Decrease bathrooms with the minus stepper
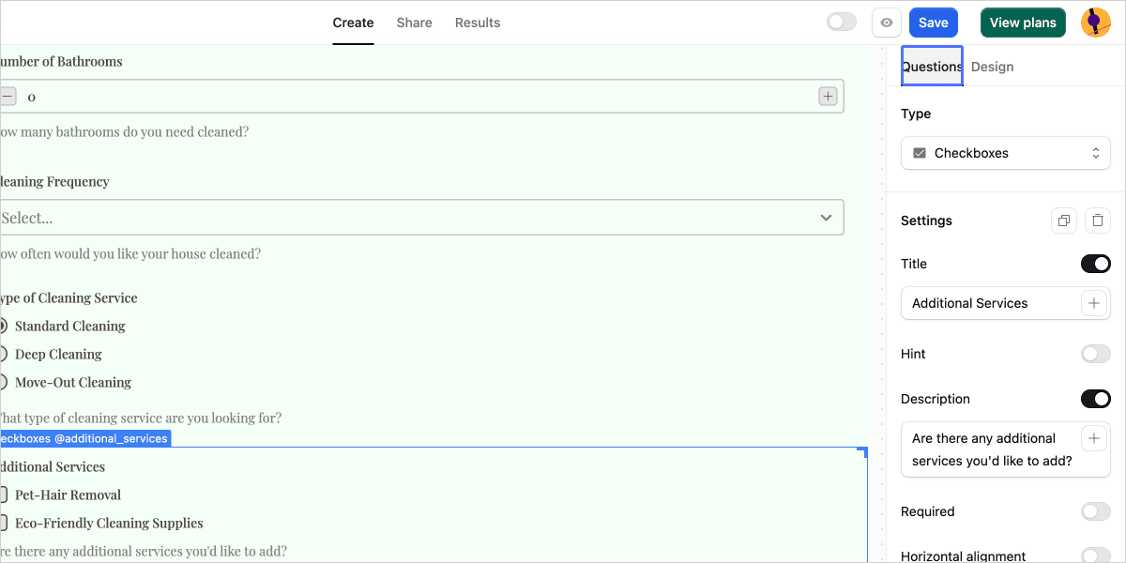 coord(8,96)
